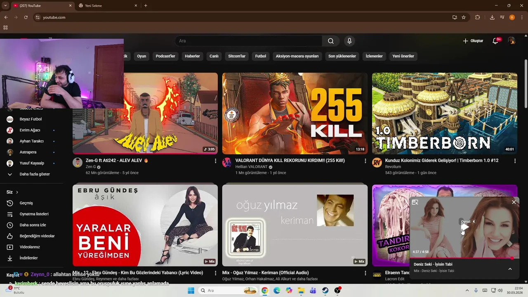Expand miniplayer back to watch page
The width and height of the screenshot is (528, 297).
coord(415,202)
